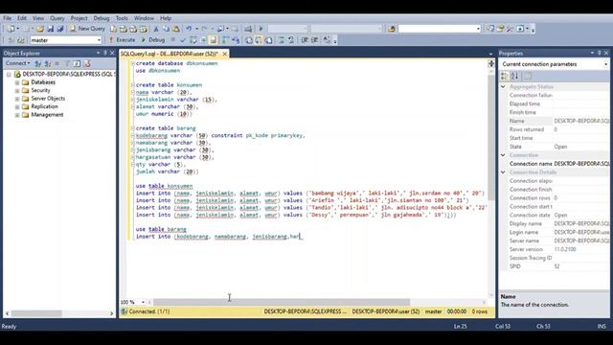Expand the Server Objects folder node

[x=17, y=99]
